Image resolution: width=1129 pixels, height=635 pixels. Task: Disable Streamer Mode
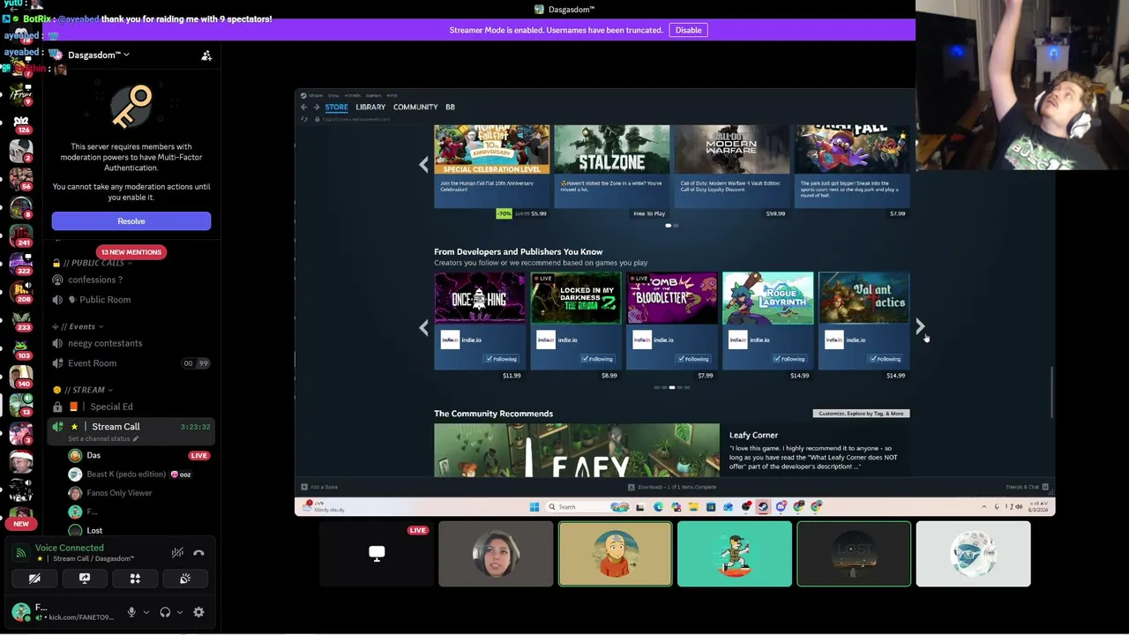(x=688, y=30)
